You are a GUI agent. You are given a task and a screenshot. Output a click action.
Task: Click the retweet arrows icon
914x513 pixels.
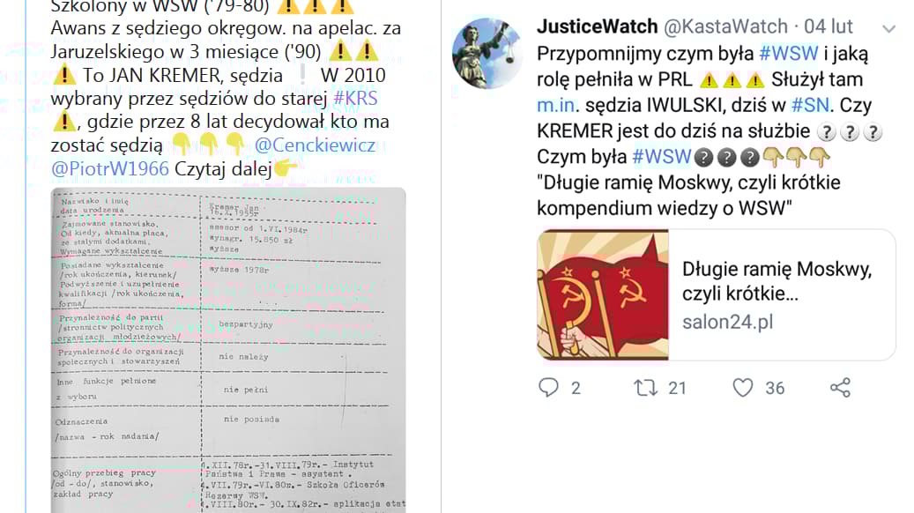(645, 388)
